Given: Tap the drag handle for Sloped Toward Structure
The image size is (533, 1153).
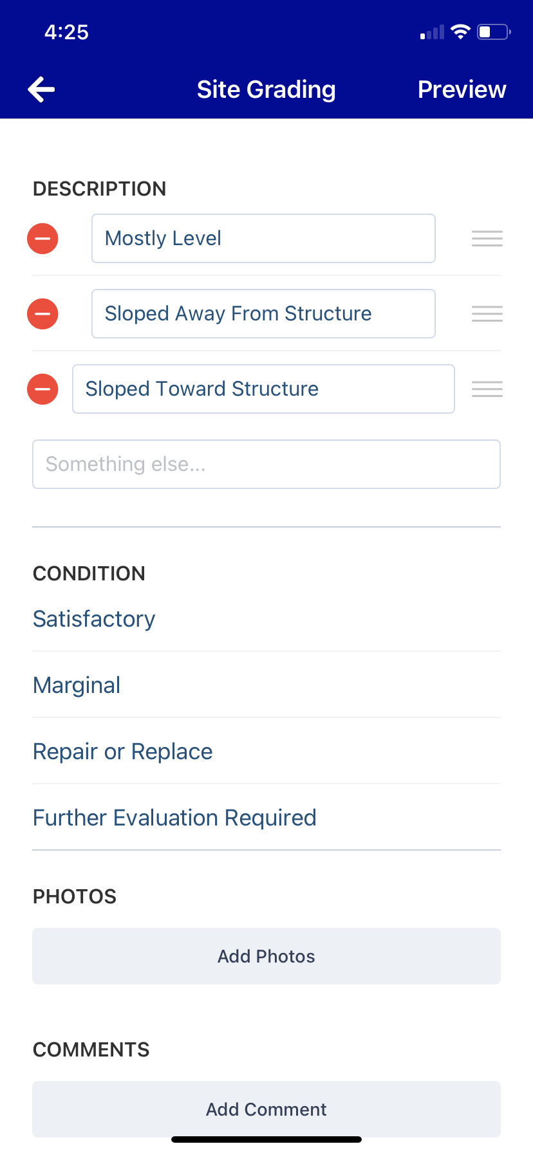Looking at the screenshot, I should pyautogui.click(x=487, y=389).
